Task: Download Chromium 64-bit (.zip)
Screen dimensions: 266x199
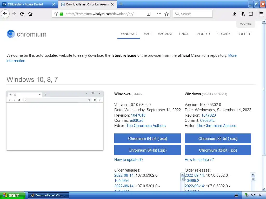Action: click(x=148, y=150)
